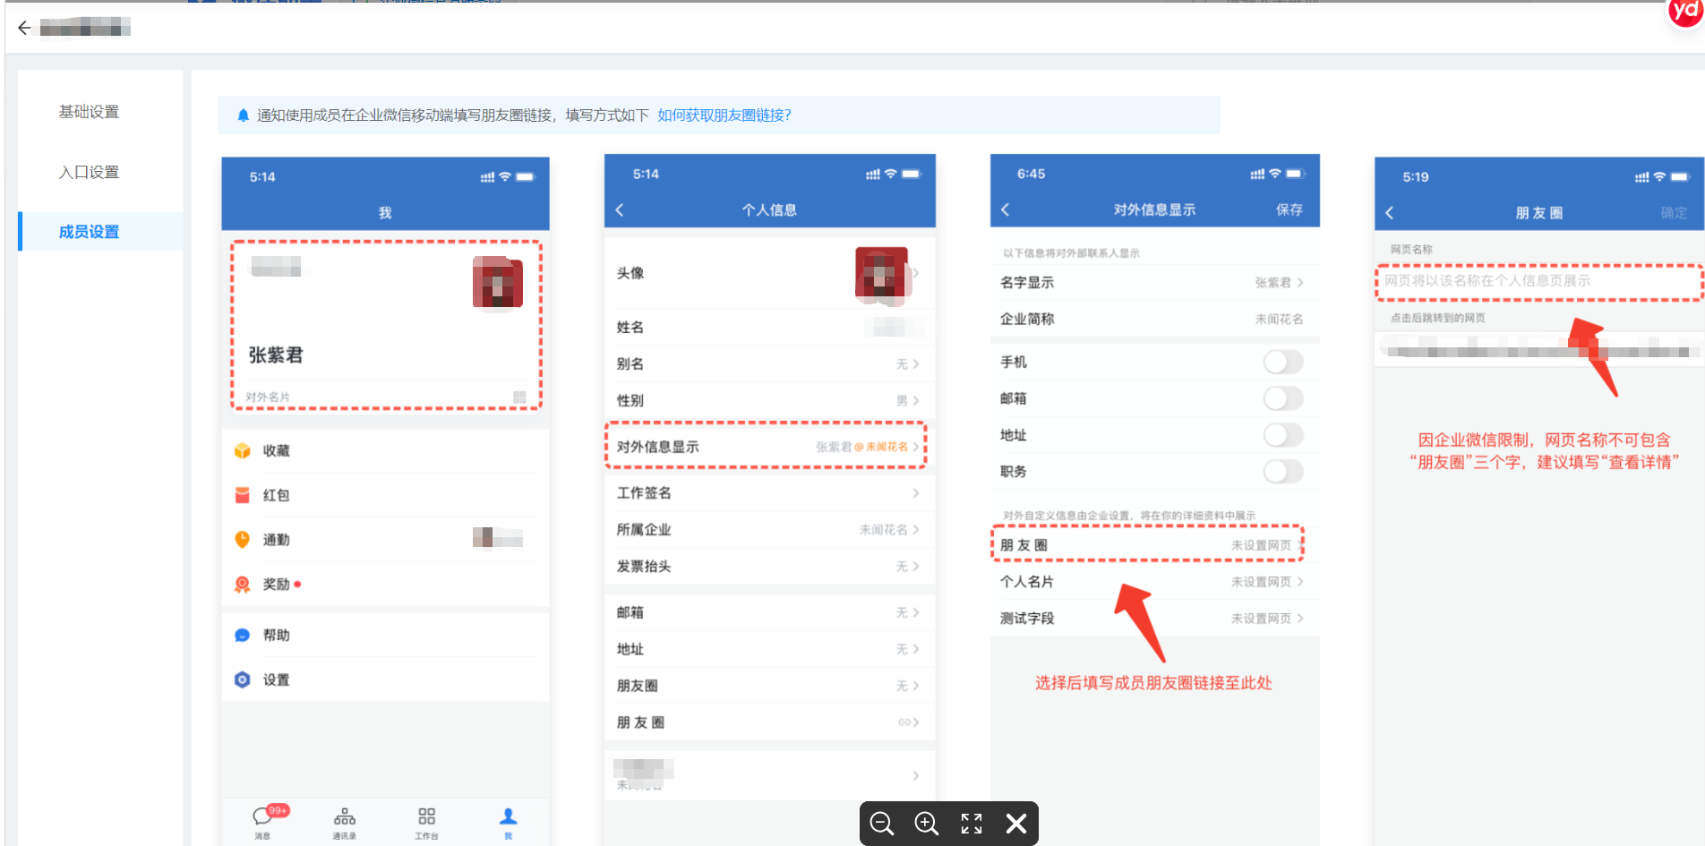This screenshot has height=846, width=1705.
Task: Tap the 帮助 chat bubble icon
Action: [x=242, y=636]
